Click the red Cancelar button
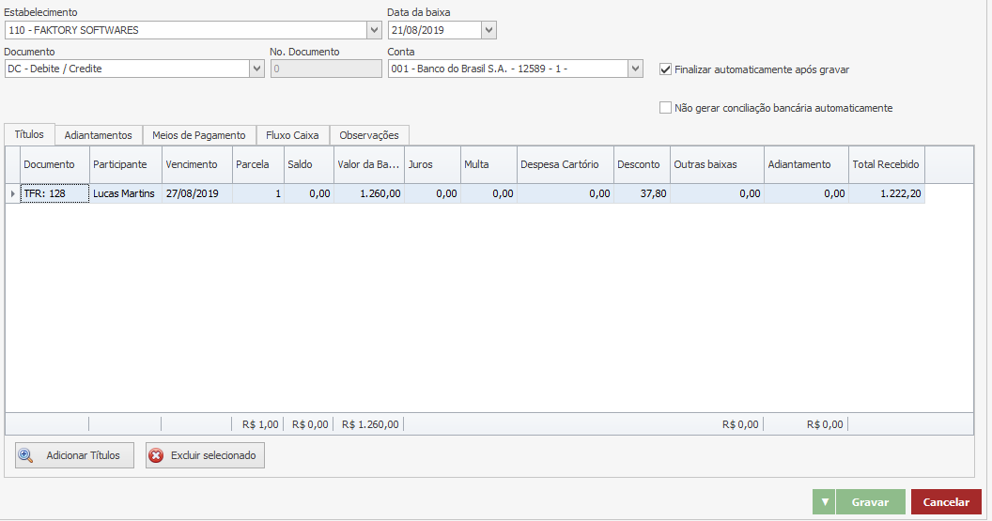The height and width of the screenshot is (521, 992). [x=946, y=502]
